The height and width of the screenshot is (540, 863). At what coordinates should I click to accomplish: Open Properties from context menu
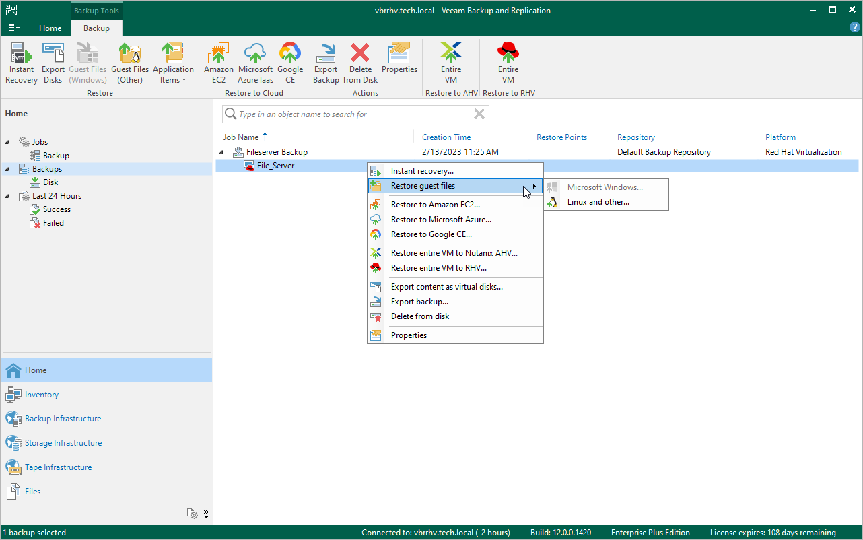click(x=455, y=335)
